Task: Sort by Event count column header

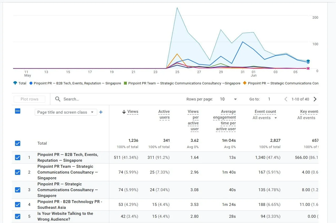Action: [265, 112]
